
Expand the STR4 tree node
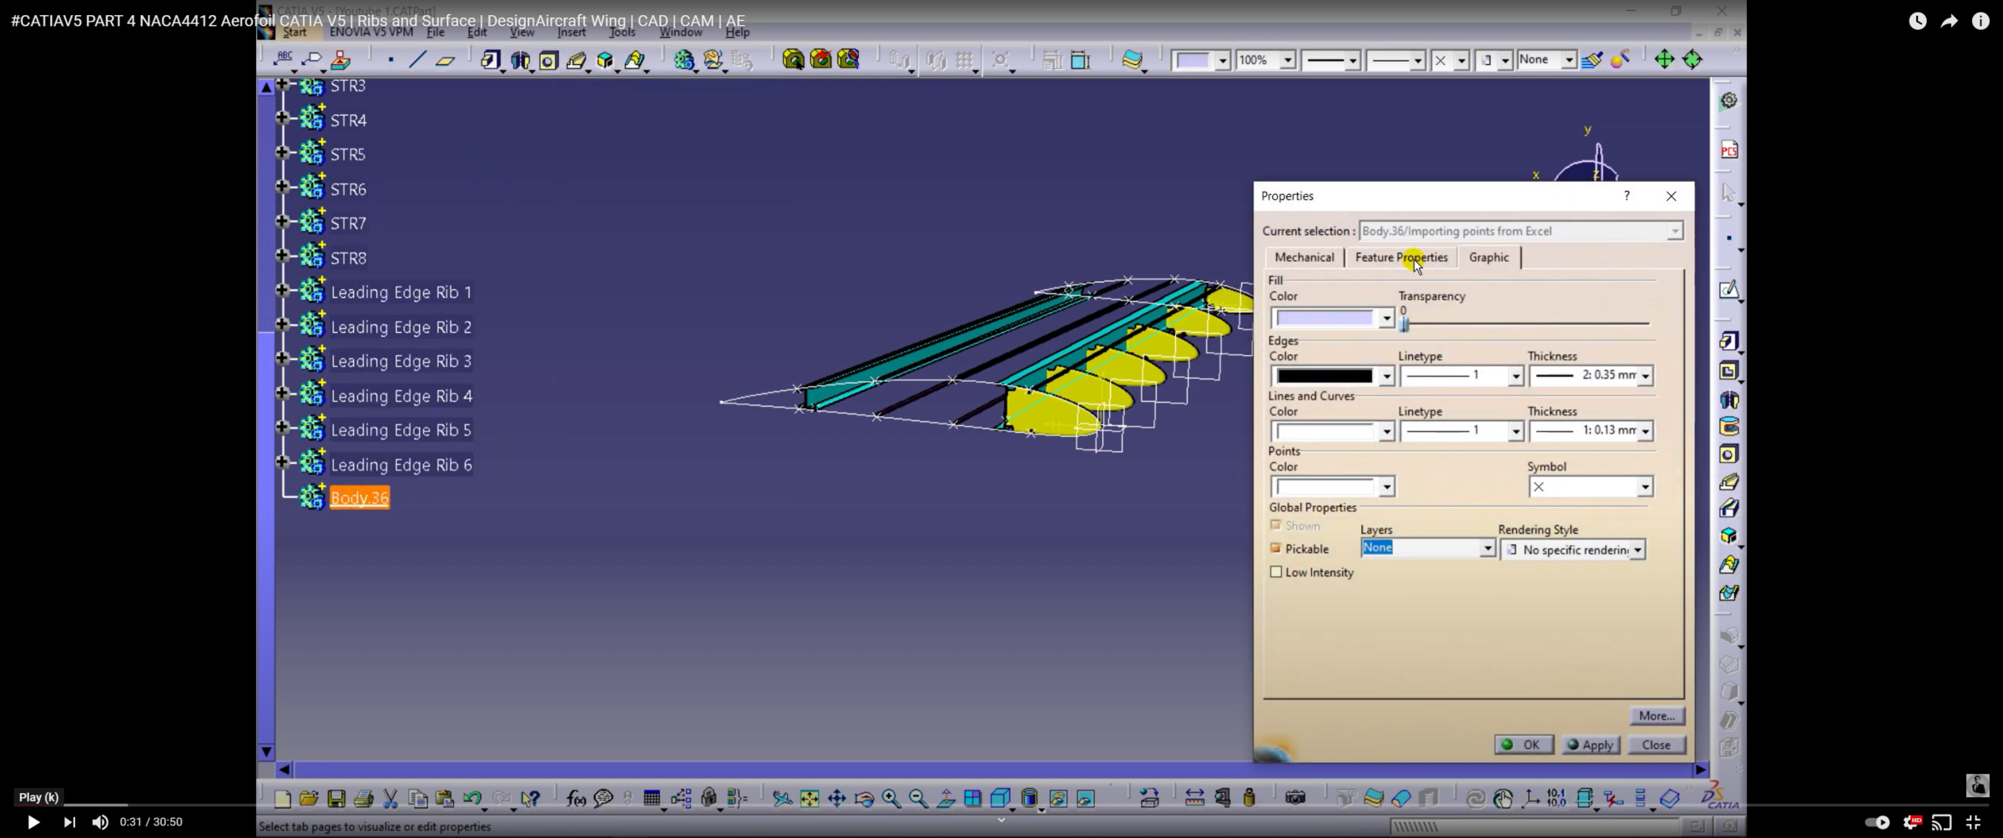[x=283, y=118]
